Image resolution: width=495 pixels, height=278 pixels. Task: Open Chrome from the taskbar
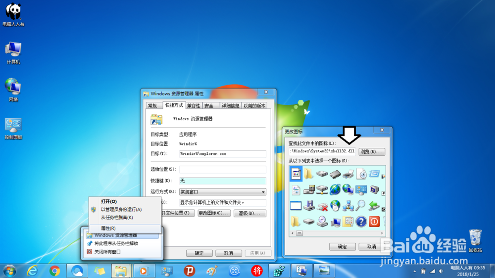point(54,271)
